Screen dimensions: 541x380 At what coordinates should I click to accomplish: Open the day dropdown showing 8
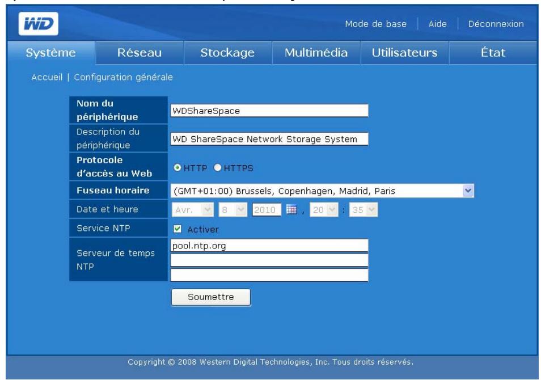click(233, 210)
